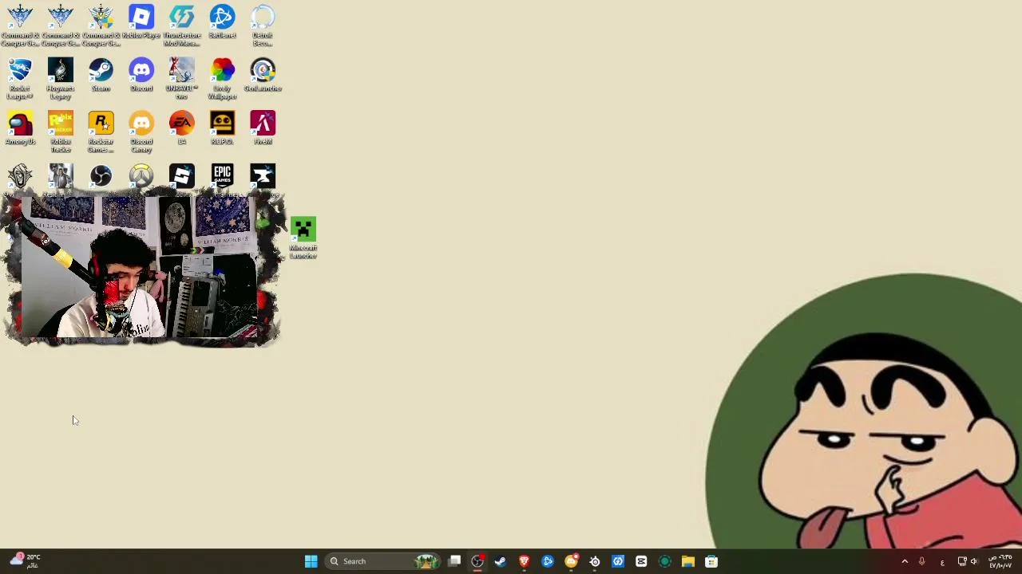
Task: Open the FiveM desktop shortcut
Action: point(263,128)
